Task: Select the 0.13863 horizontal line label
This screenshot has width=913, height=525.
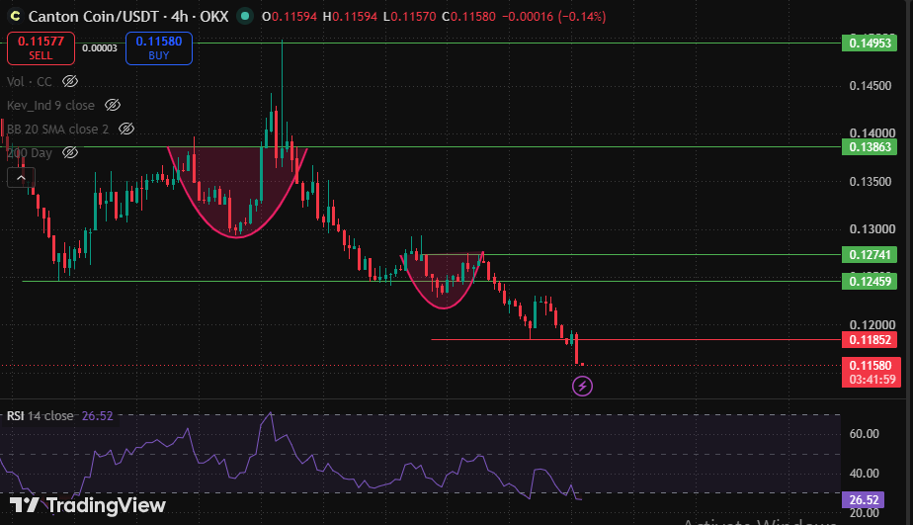Action: click(x=870, y=147)
